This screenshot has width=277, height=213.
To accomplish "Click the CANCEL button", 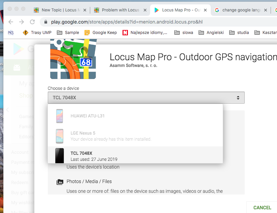I will pos(262,208).
